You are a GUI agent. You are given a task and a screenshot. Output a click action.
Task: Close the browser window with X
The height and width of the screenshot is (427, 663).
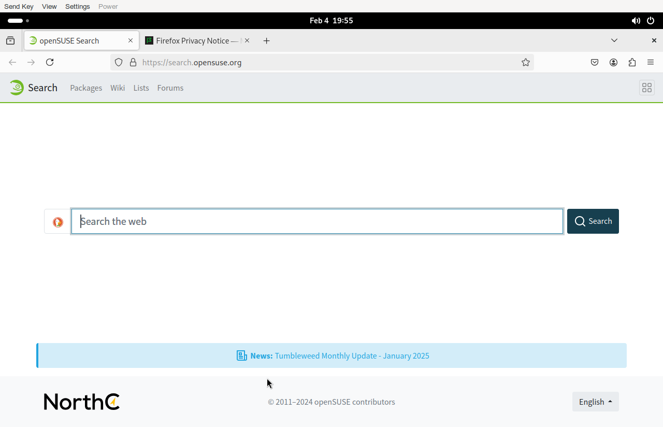654,40
